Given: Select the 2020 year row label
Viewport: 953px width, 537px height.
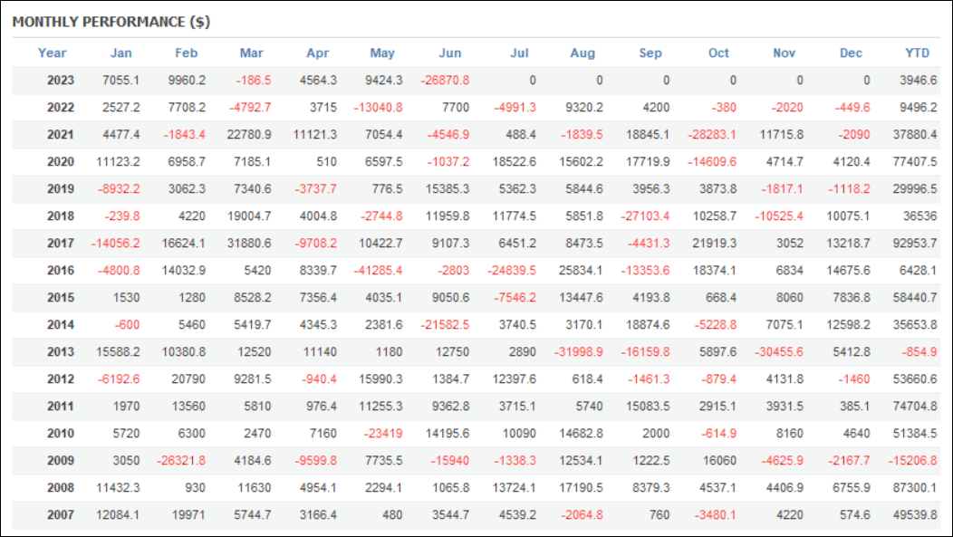Looking at the screenshot, I should point(61,161).
